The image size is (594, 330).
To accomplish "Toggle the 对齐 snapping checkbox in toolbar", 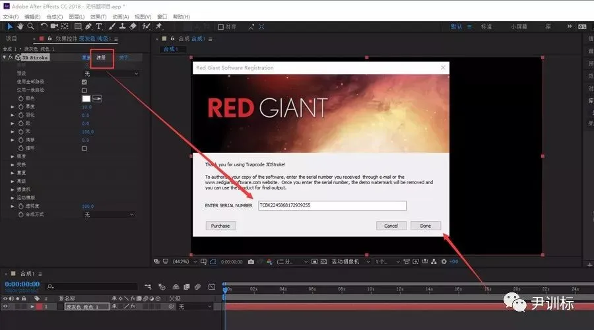I will (221, 26).
